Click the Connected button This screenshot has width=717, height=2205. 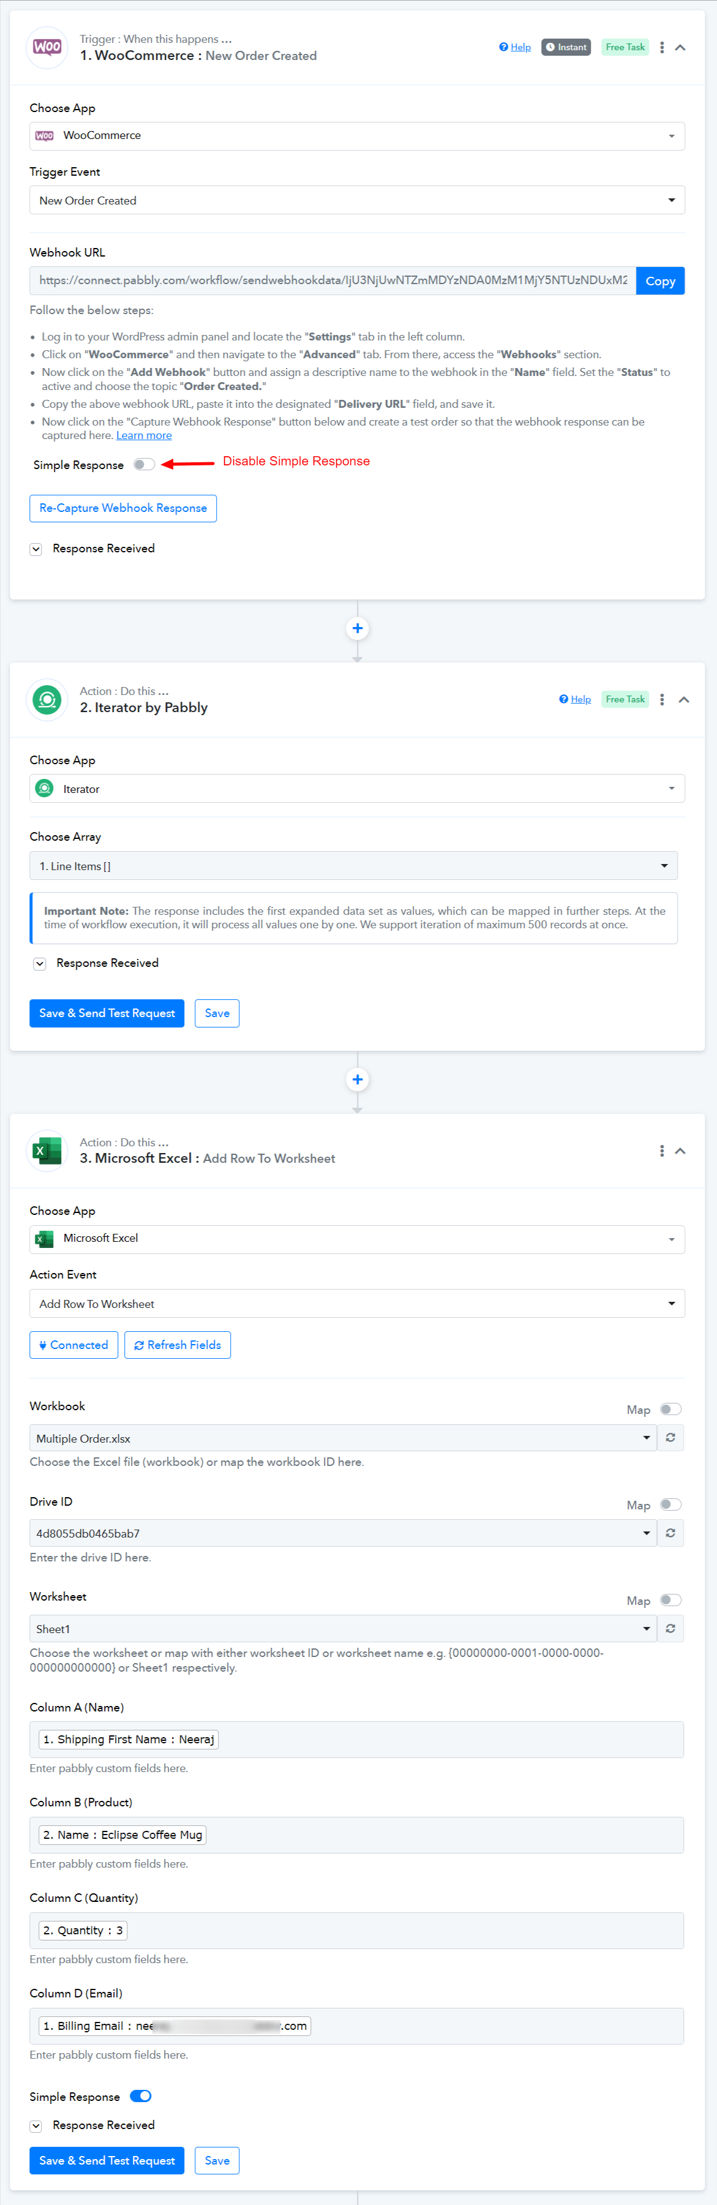[73, 1346]
